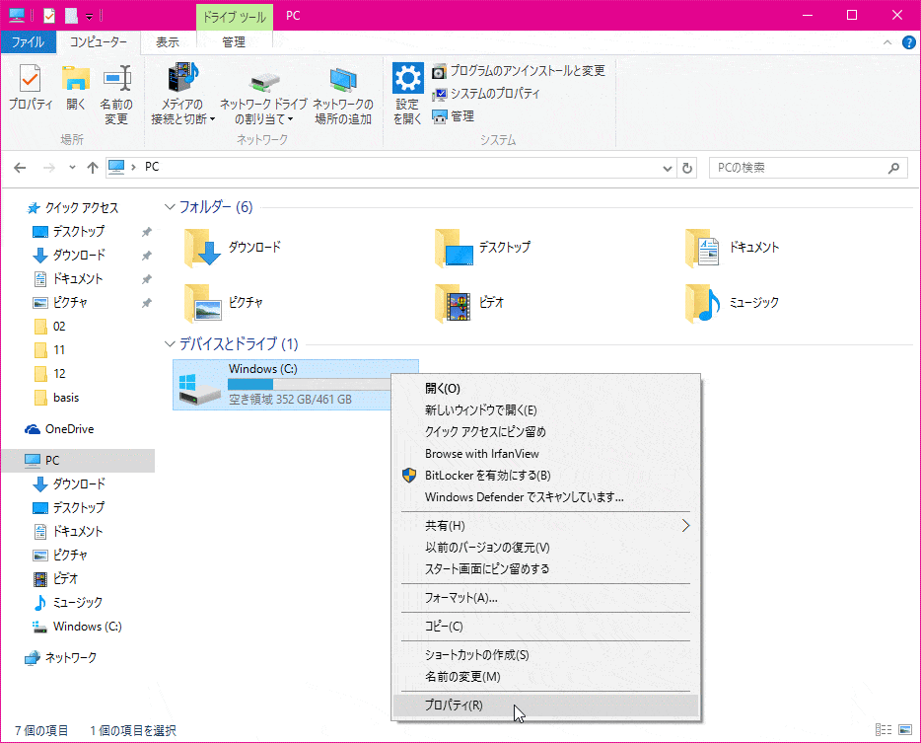
Task: Click the 開く ribbon icon
Action: [x=76, y=87]
